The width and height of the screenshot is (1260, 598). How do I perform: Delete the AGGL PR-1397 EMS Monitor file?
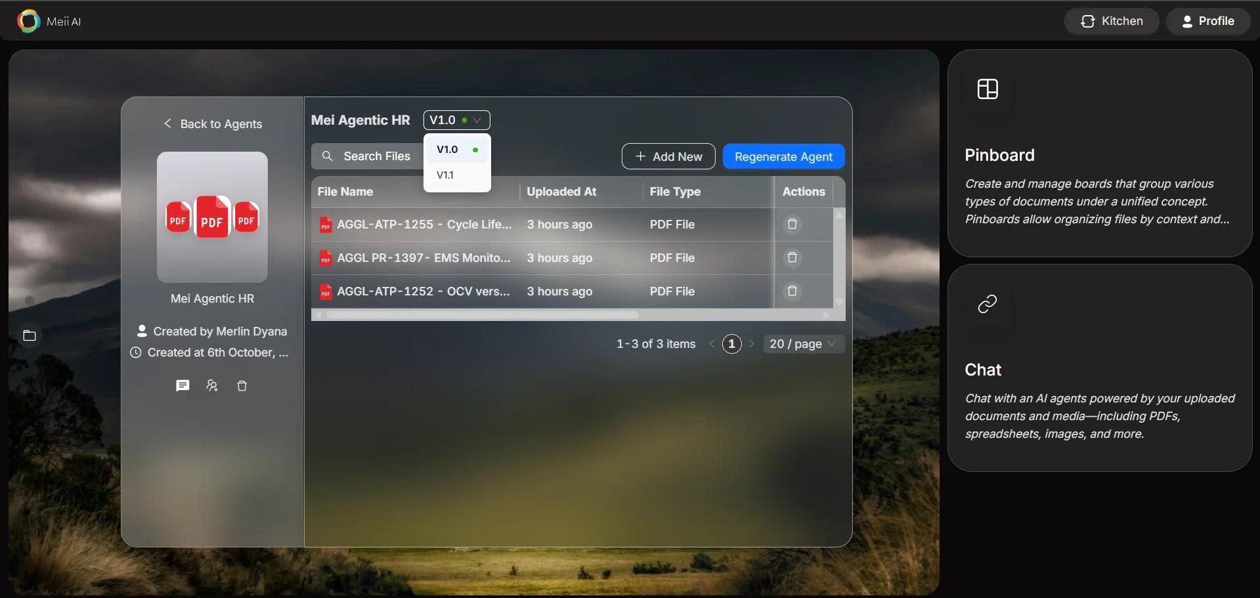click(792, 258)
